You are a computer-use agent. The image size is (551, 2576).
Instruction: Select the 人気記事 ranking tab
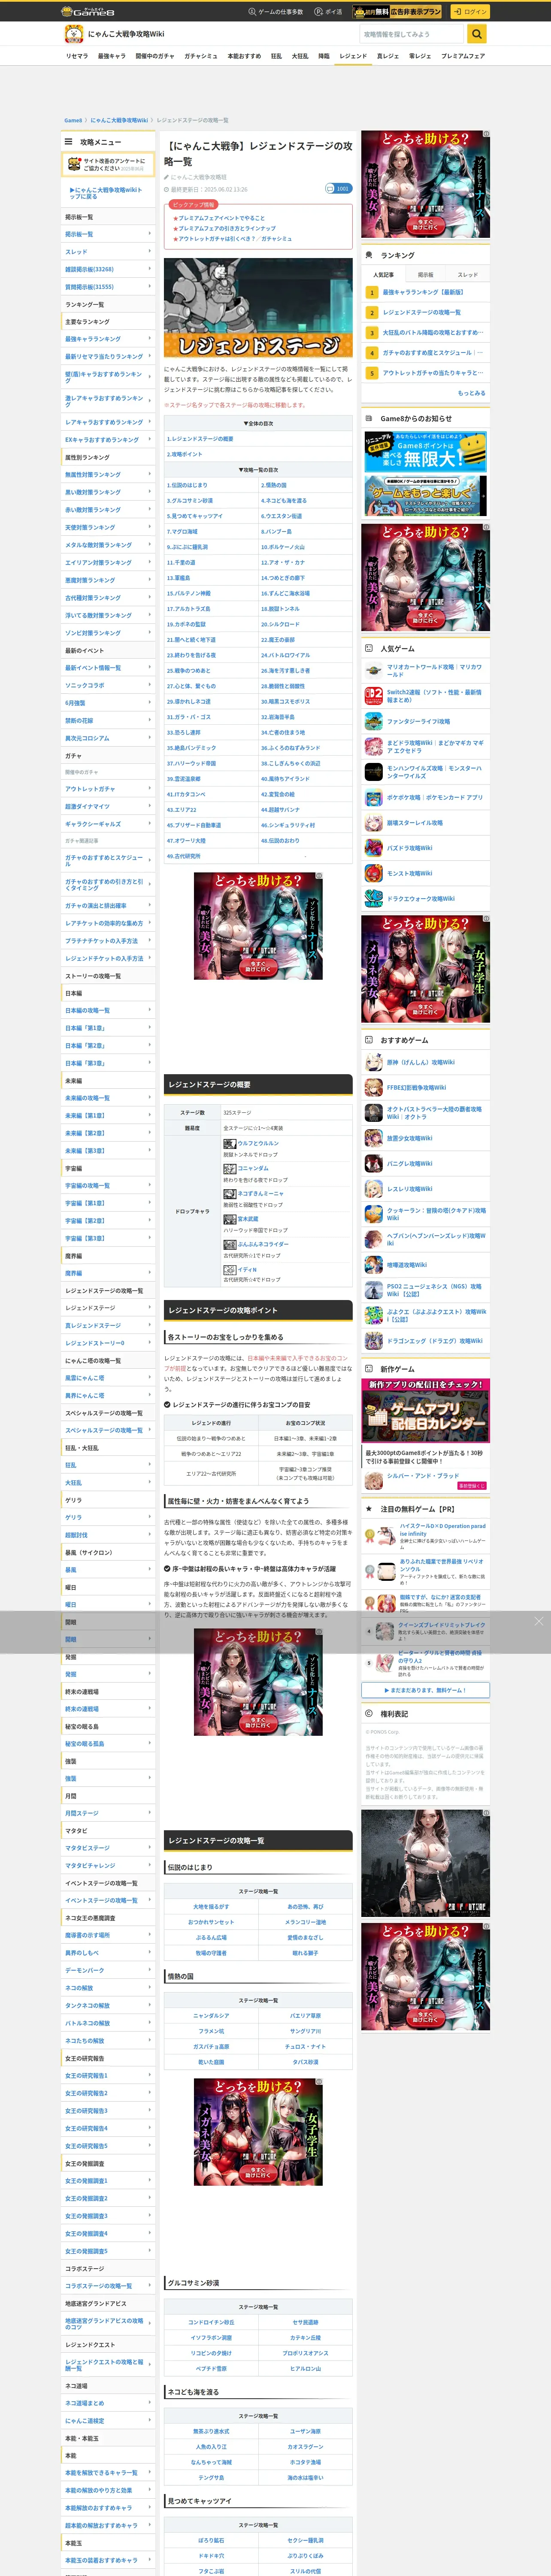click(x=383, y=274)
